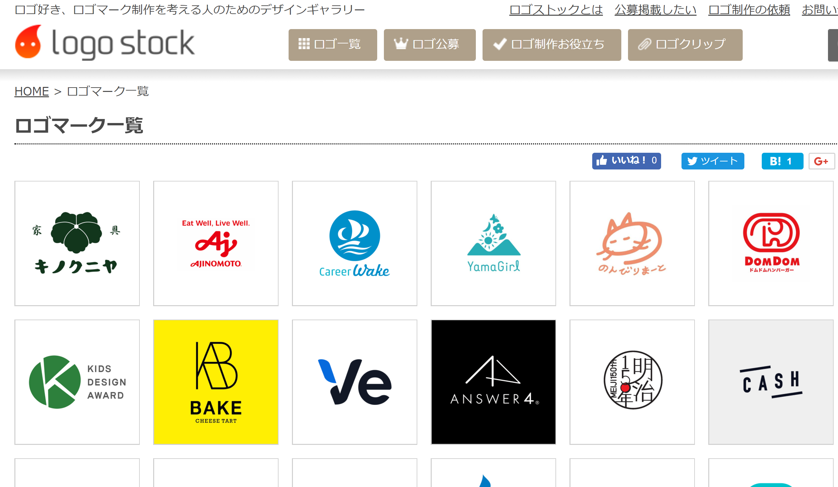
Task: Open the ロゴストックとは top link
Action: 556,10
